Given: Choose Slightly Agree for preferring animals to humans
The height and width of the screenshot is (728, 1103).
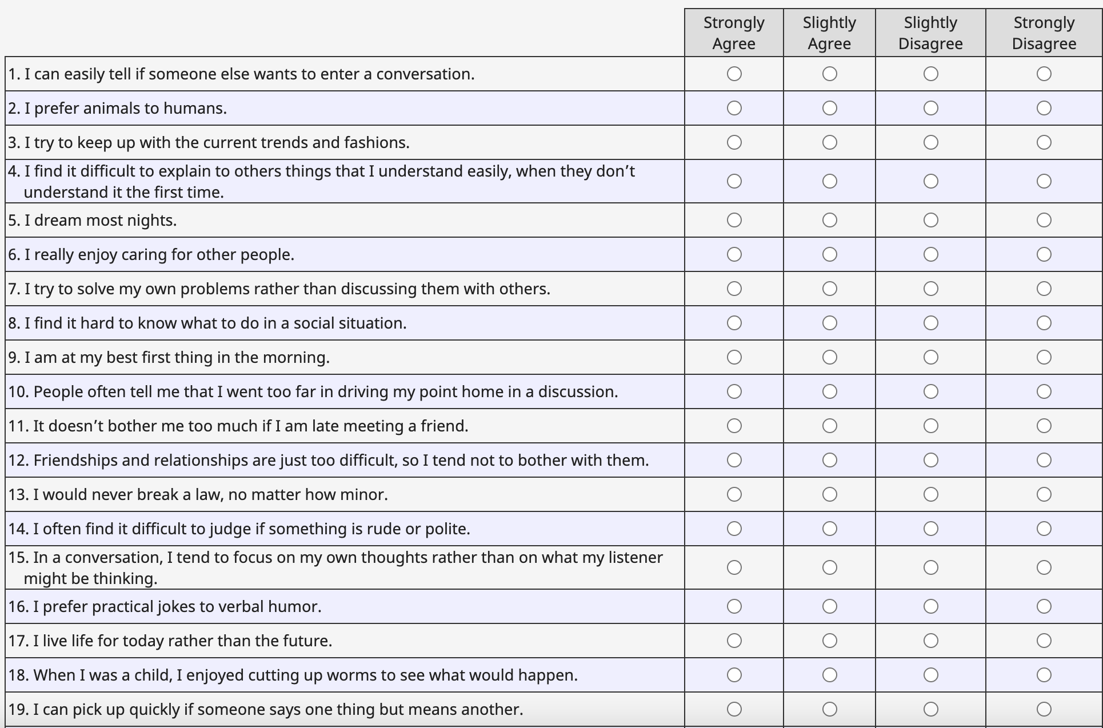Looking at the screenshot, I should [x=830, y=108].
